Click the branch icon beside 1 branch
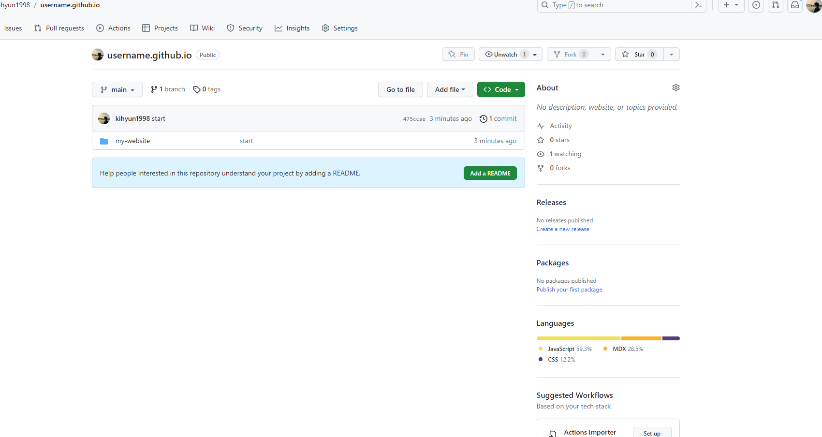 (x=154, y=89)
